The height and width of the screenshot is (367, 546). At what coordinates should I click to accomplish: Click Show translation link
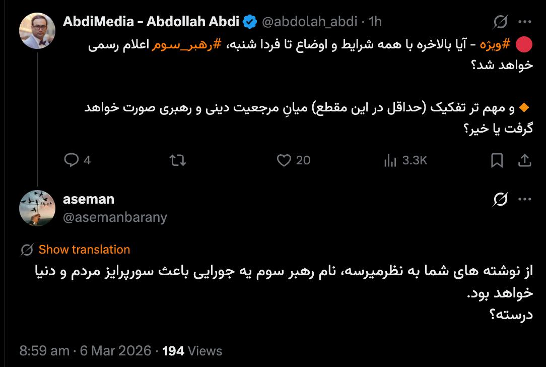tap(84, 250)
